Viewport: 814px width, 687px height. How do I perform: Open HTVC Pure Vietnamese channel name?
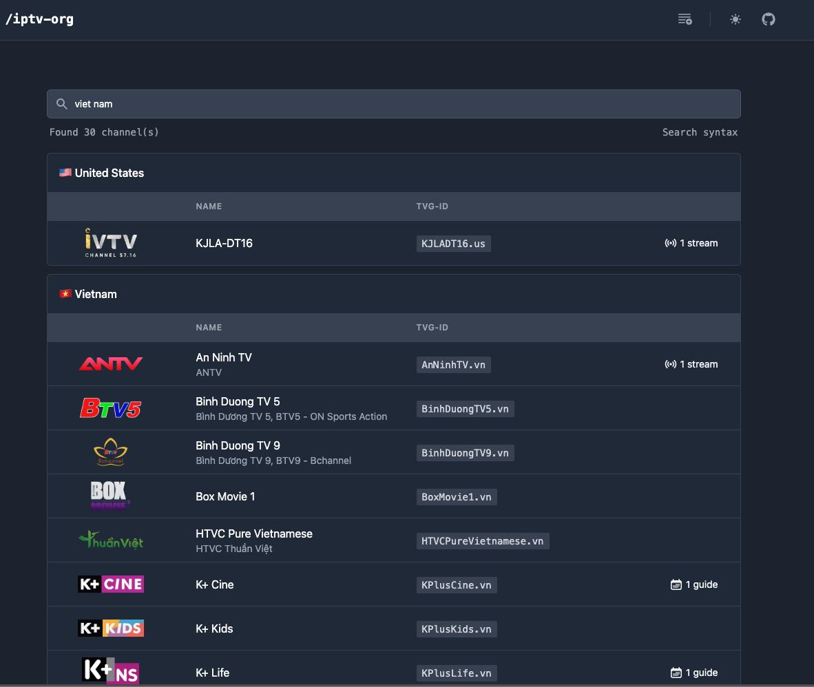(254, 534)
